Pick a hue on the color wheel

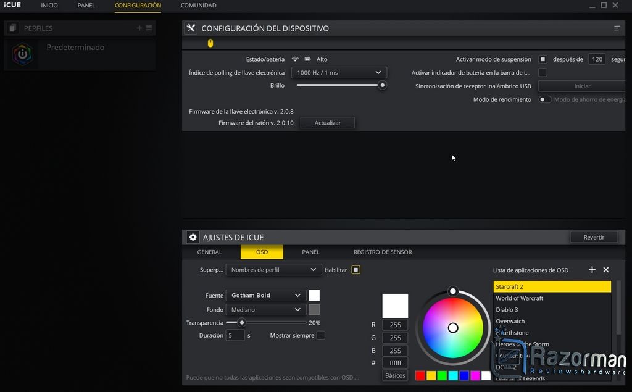(x=452, y=327)
